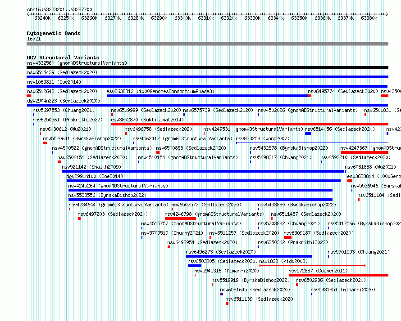The height and width of the screenshot is (321, 401).
Task: Select nsv5698317 (Chuang2021) label
Action: tap(281, 157)
